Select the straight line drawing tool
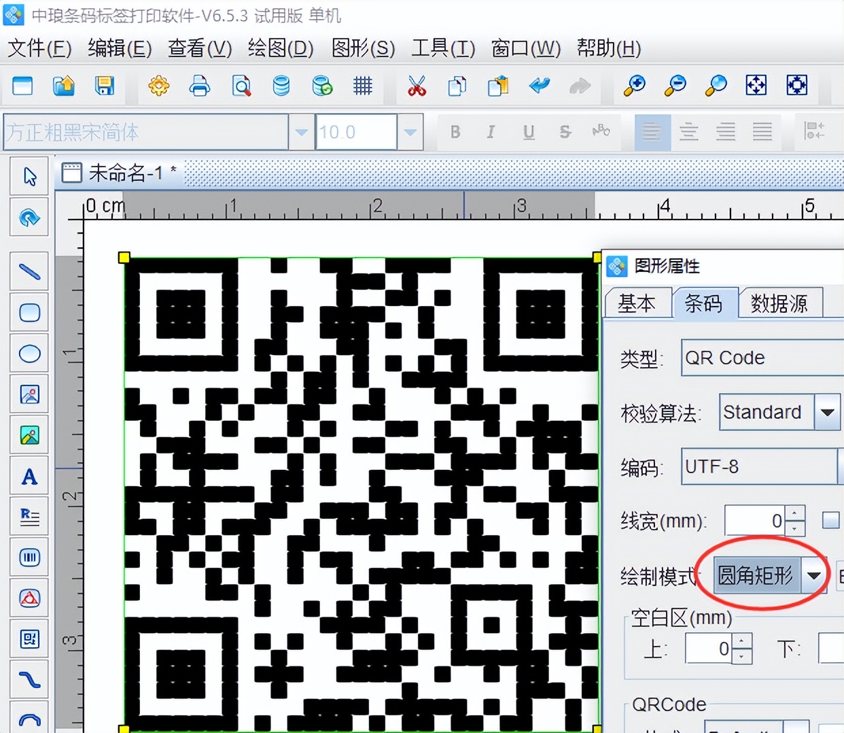Image resolution: width=844 pixels, height=733 pixels. point(29,272)
